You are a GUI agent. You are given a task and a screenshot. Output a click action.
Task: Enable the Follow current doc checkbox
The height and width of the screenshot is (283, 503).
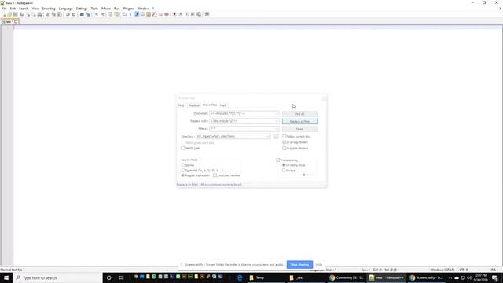[x=285, y=136]
